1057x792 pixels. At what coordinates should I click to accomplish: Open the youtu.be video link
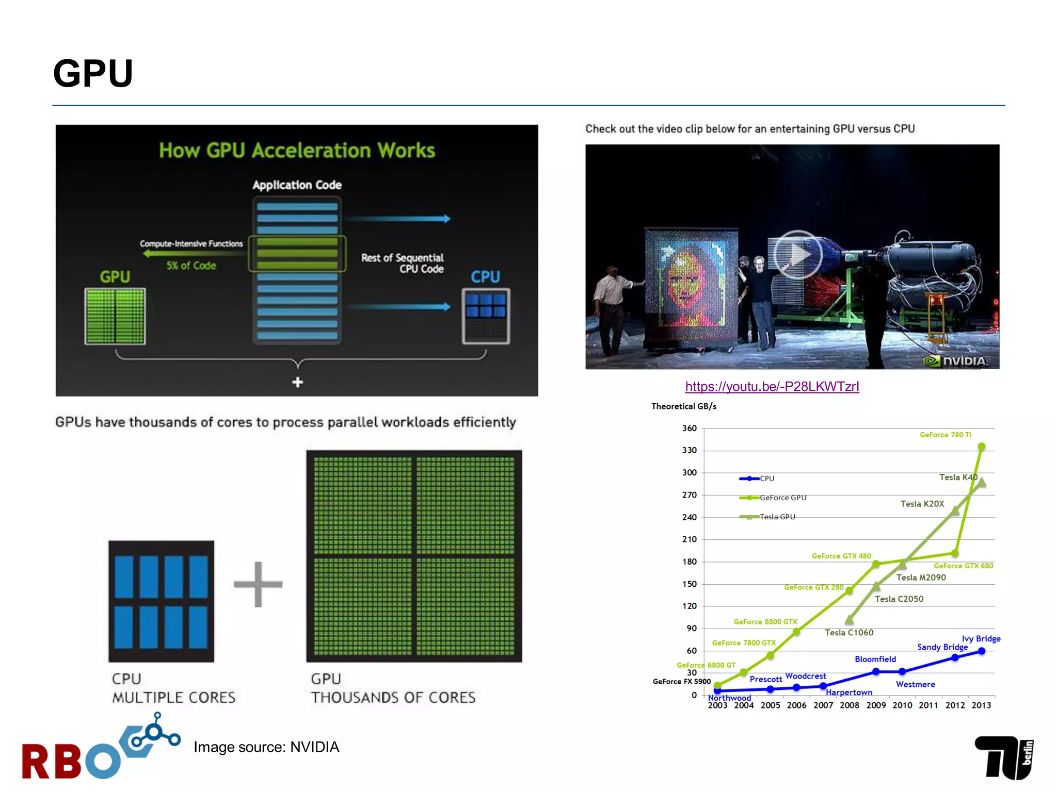[772, 387]
